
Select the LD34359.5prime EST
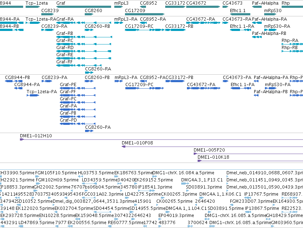(89, 184)
